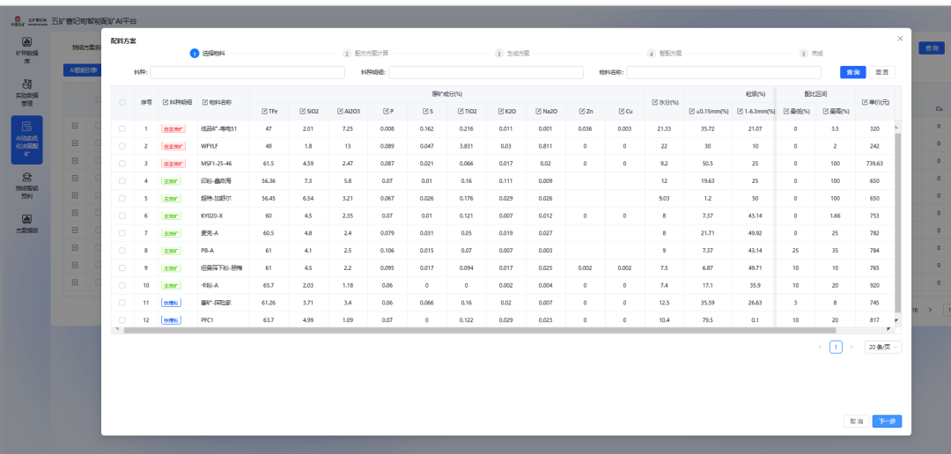
Task: Check the row checkbox for PB-A
Action: 122,251
